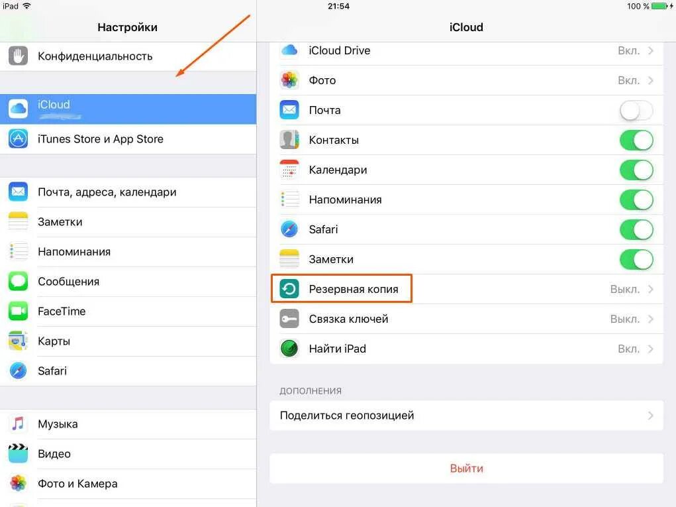Tap the battery indicator in status bar
The width and height of the screenshot is (676, 507).
pos(660,6)
